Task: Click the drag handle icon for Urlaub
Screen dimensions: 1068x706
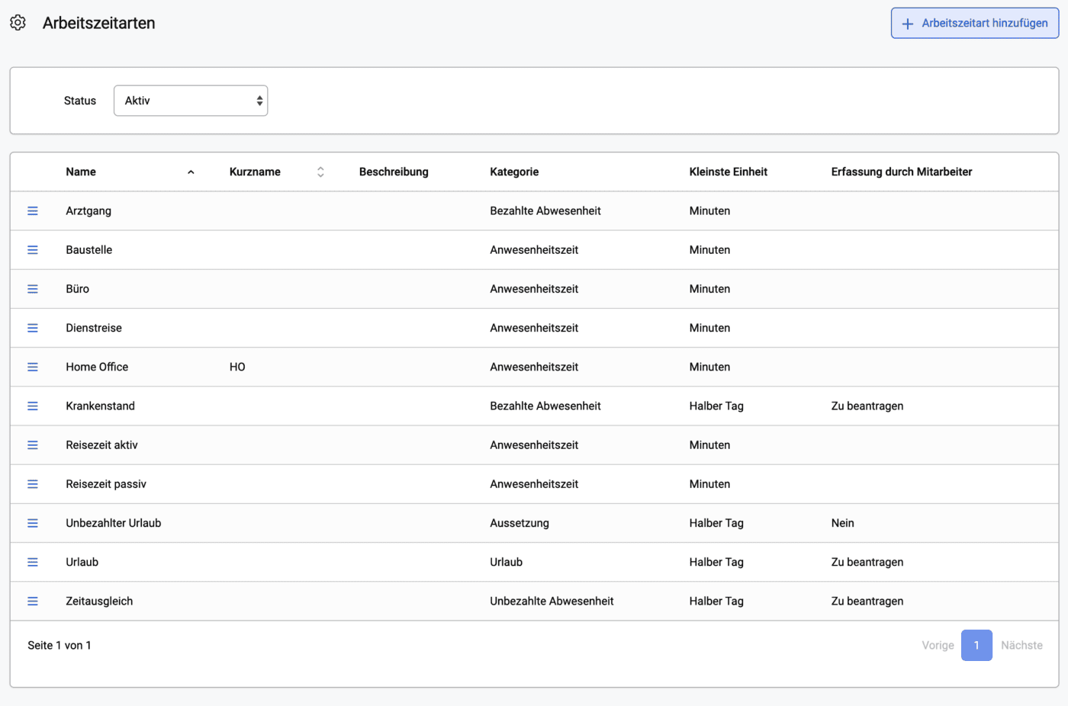Action: pos(33,562)
